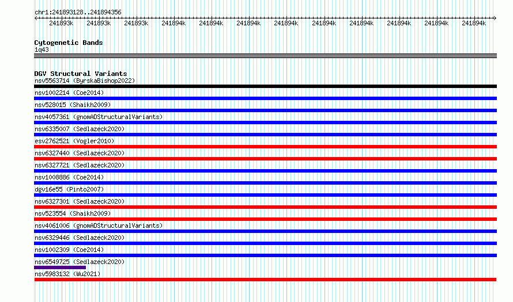Open the nsv523554 (Shaikh2009) label
This screenshot has height=302, width=513.
(73, 213)
